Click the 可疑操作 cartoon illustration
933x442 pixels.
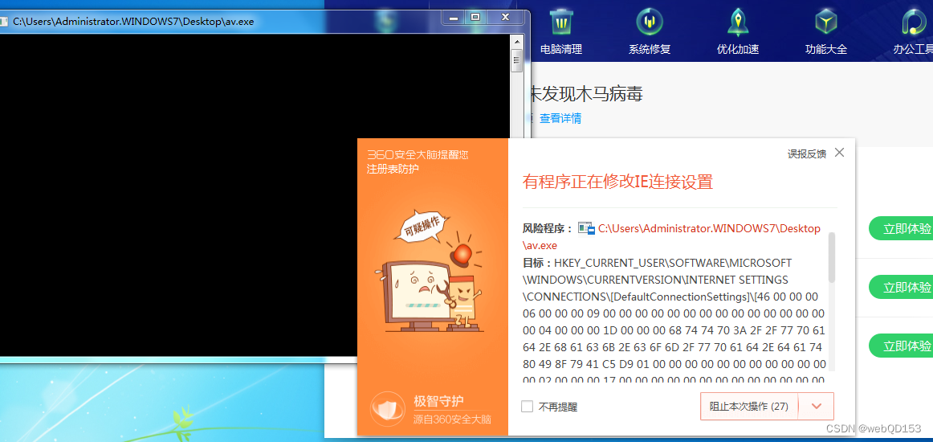click(x=429, y=271)
